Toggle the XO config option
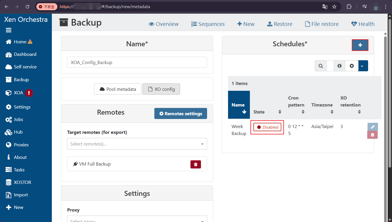392x222 pixels. coord(161,89)
